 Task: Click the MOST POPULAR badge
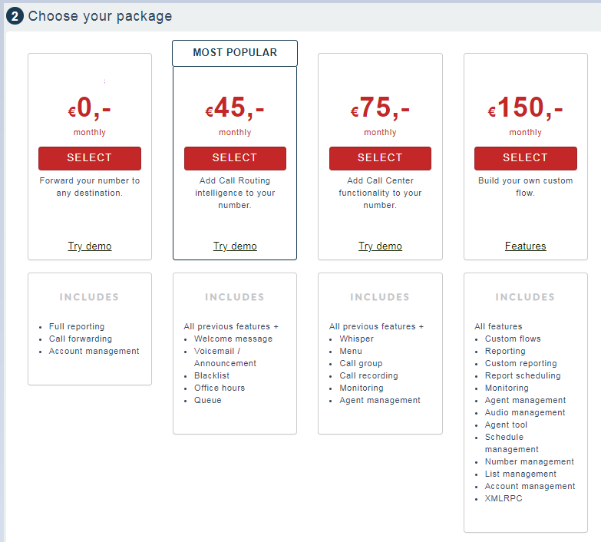[x=235, y=53]
